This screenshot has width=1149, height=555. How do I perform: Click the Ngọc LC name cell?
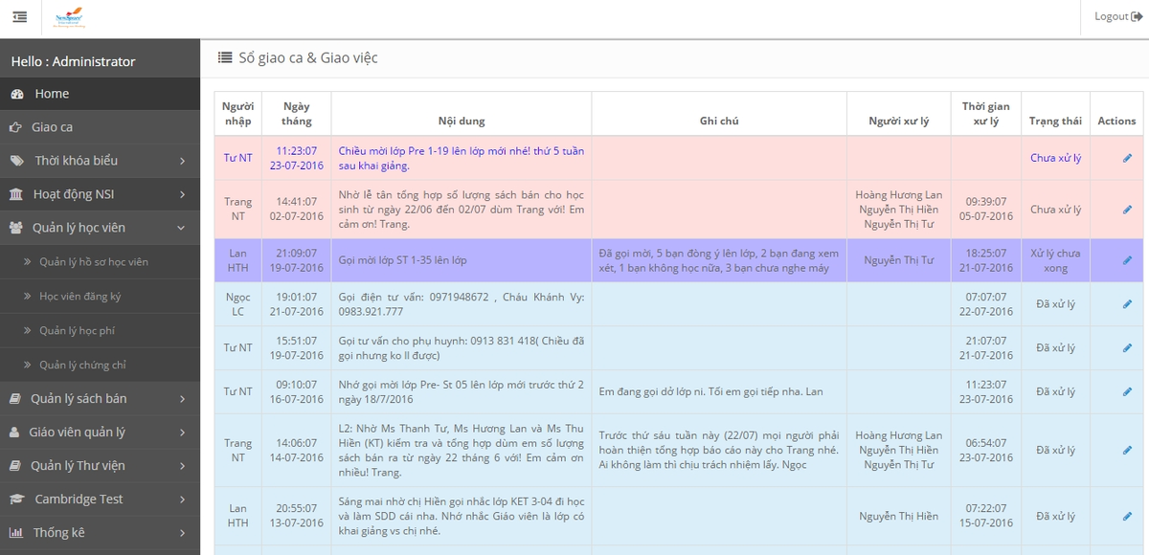pyautogui.click(x=237, y=304)
